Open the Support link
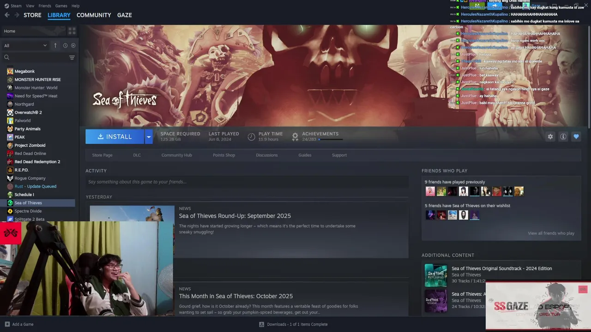The image size is (591, 332). (x=339, y=155)
